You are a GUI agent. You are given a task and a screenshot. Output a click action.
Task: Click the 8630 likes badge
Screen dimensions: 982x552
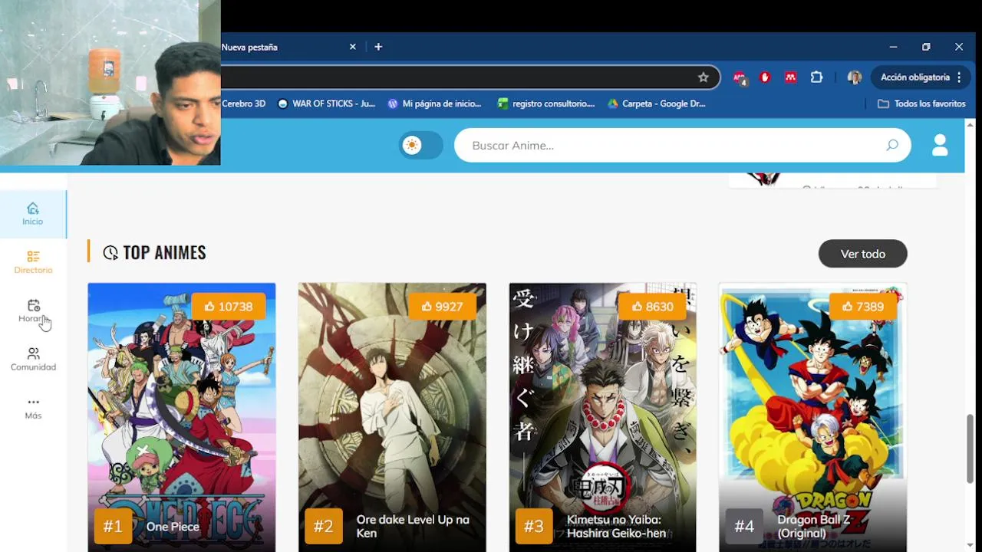point(652,306)
